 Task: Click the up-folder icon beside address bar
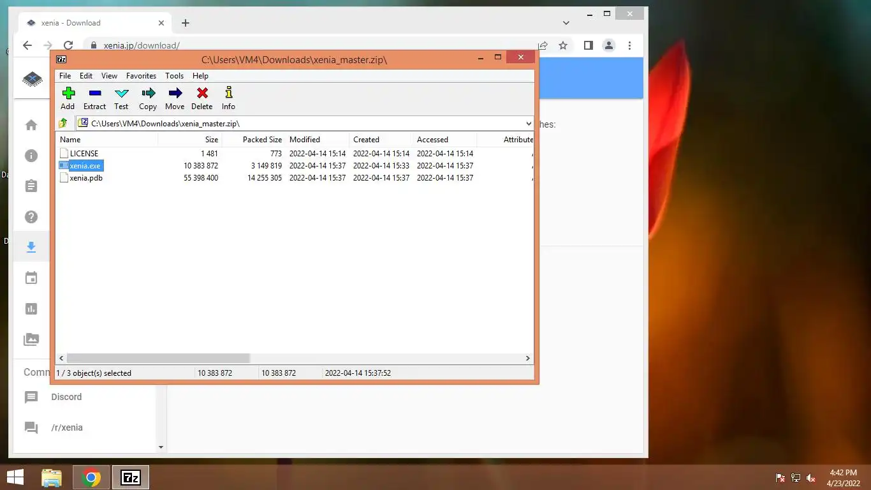63,123
